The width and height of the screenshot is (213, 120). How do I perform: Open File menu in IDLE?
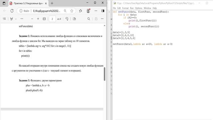click(x=114, y=8)
